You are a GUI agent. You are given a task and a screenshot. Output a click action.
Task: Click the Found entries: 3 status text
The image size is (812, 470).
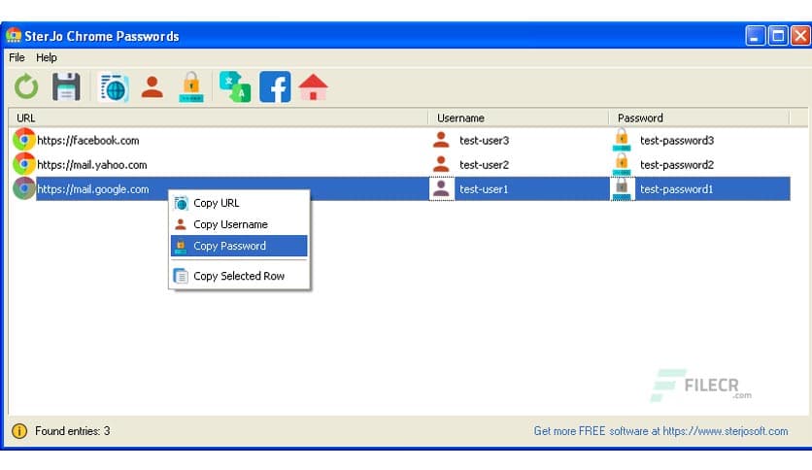point(73,430)
